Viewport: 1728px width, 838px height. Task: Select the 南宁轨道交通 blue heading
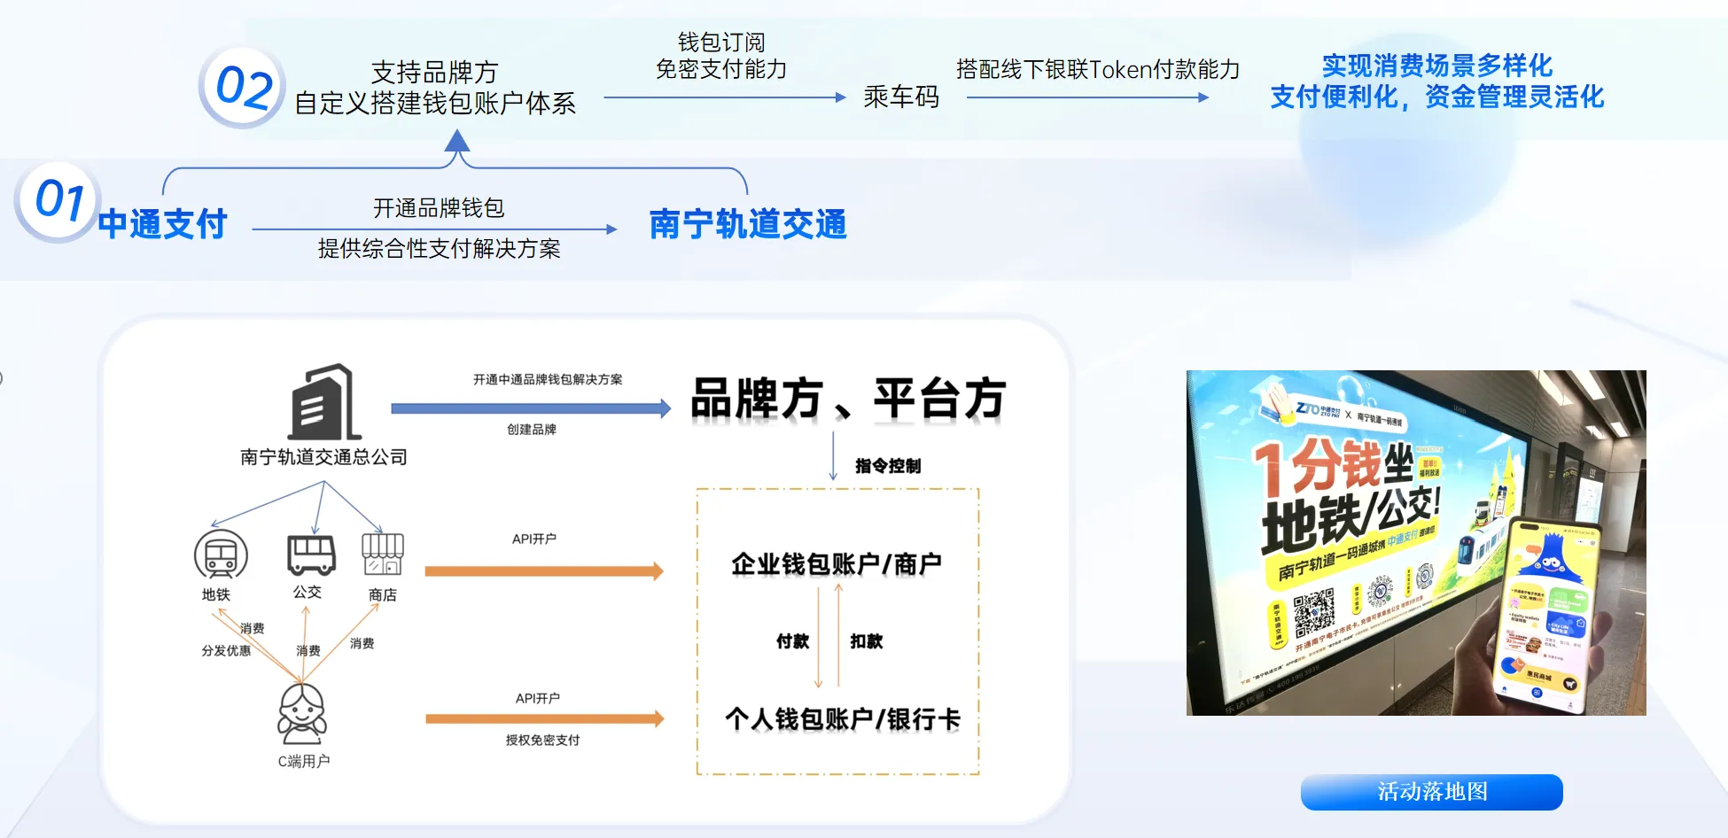point(747,224)
